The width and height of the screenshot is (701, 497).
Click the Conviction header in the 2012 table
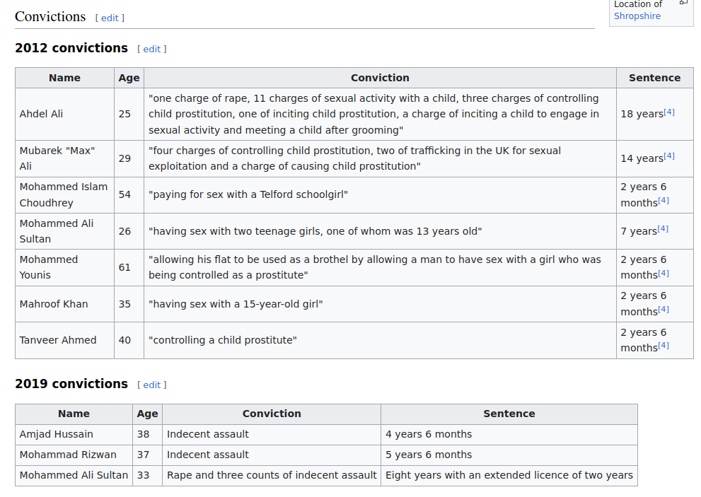[380, 78]
